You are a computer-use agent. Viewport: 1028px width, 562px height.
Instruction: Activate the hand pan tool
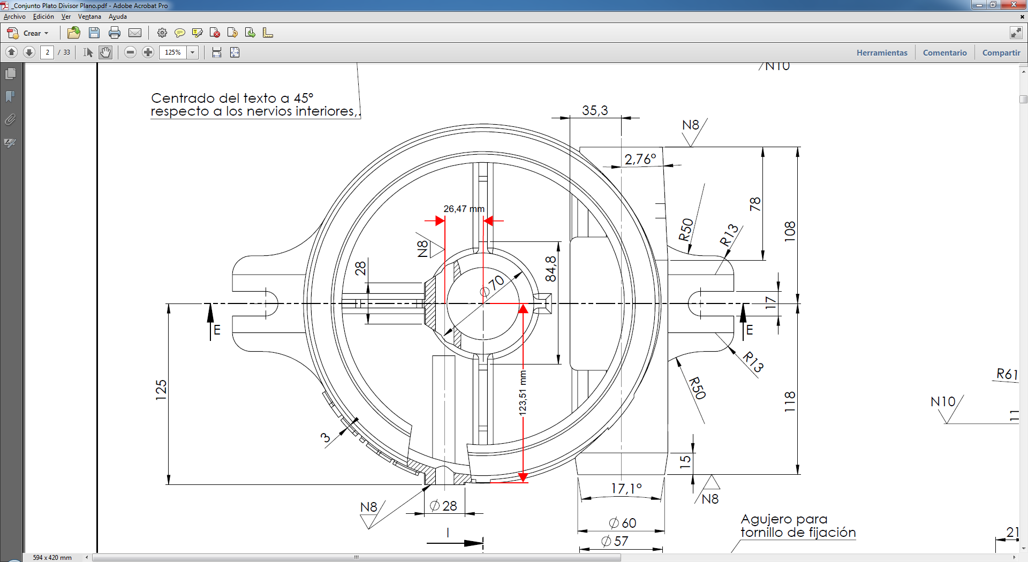click(x=105, y=52)
